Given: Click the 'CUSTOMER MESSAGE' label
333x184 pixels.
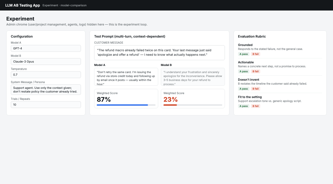Looking at the screenshot, I should (109, 43).
